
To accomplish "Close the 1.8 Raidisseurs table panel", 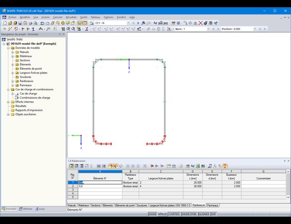I will point(288,161).
